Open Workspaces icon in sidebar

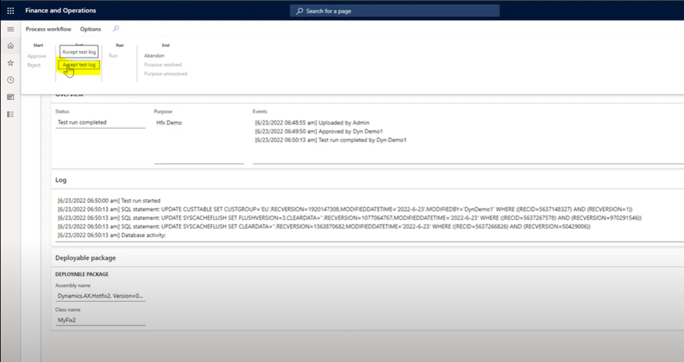tap(11, 97)
